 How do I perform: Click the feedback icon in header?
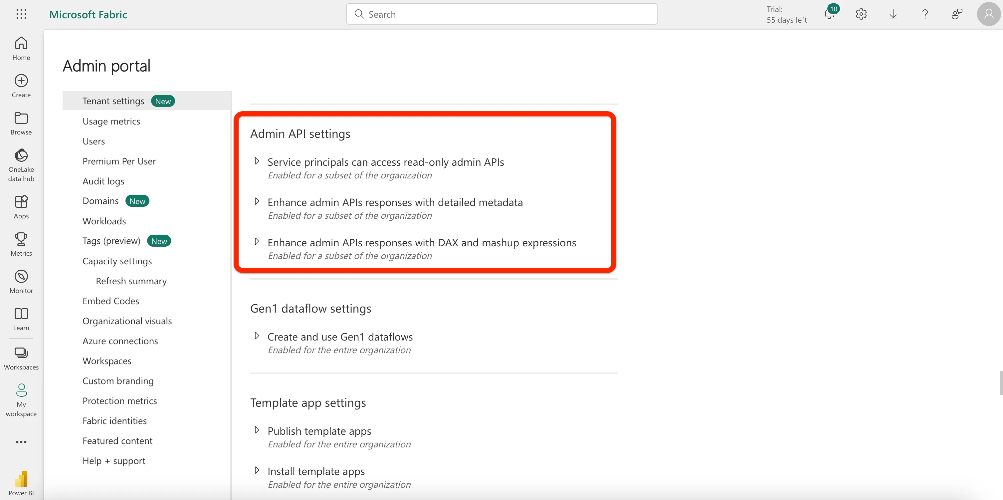pyautogui.click(x=957, y=14)
